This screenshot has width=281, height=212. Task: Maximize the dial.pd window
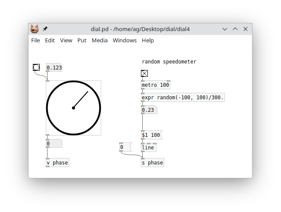point(235,29)
